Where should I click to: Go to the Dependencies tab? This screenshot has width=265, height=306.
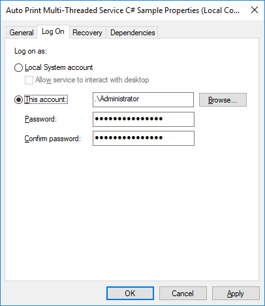point(132,33)
